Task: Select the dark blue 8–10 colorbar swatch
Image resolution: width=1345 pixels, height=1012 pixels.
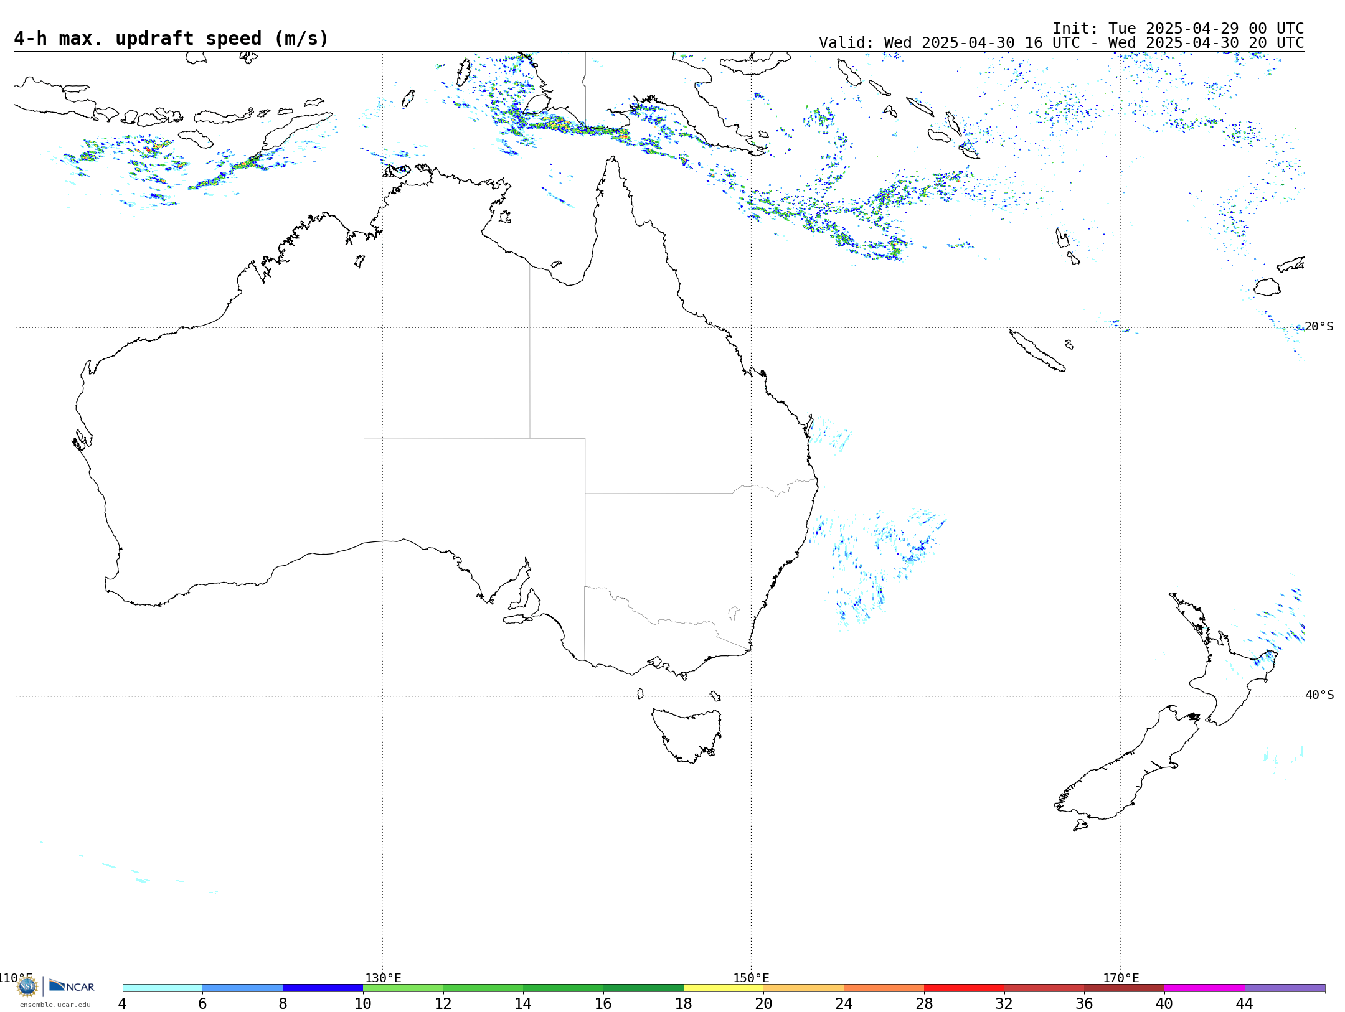Action: click(323, 988)
